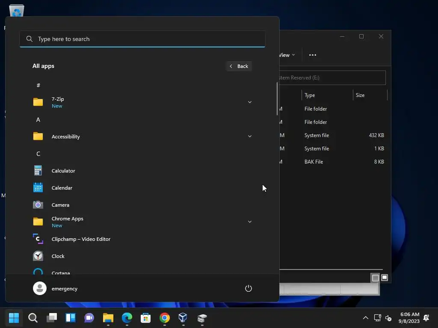
Task: Select the BAK File row in Explorer
Action: (334, 162)
